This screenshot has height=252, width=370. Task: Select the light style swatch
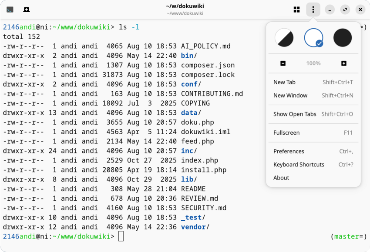tap(313, 38)
